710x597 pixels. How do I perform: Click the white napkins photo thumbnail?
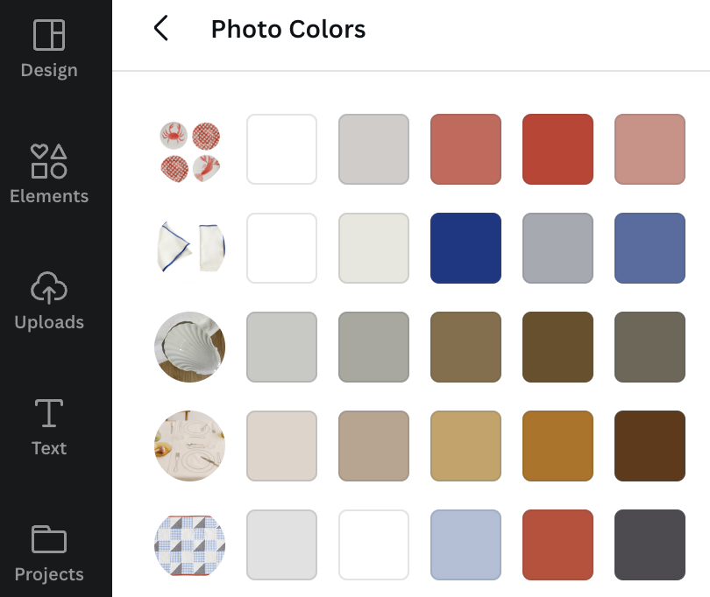tap(190, 248)
